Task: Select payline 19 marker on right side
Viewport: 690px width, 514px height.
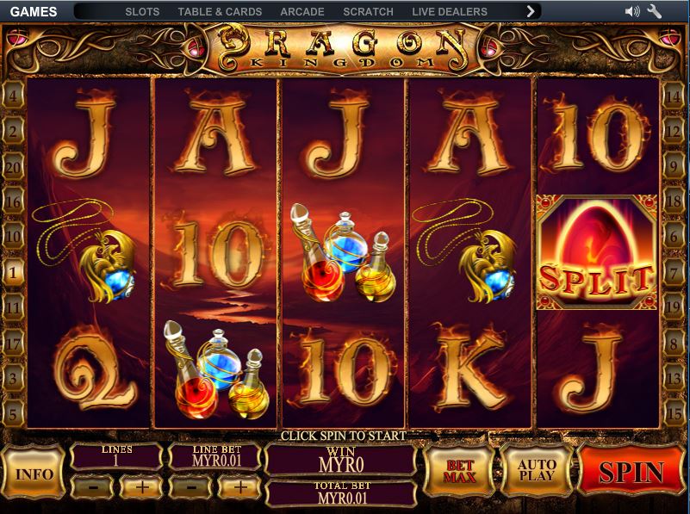Action: tap(674, 307)
